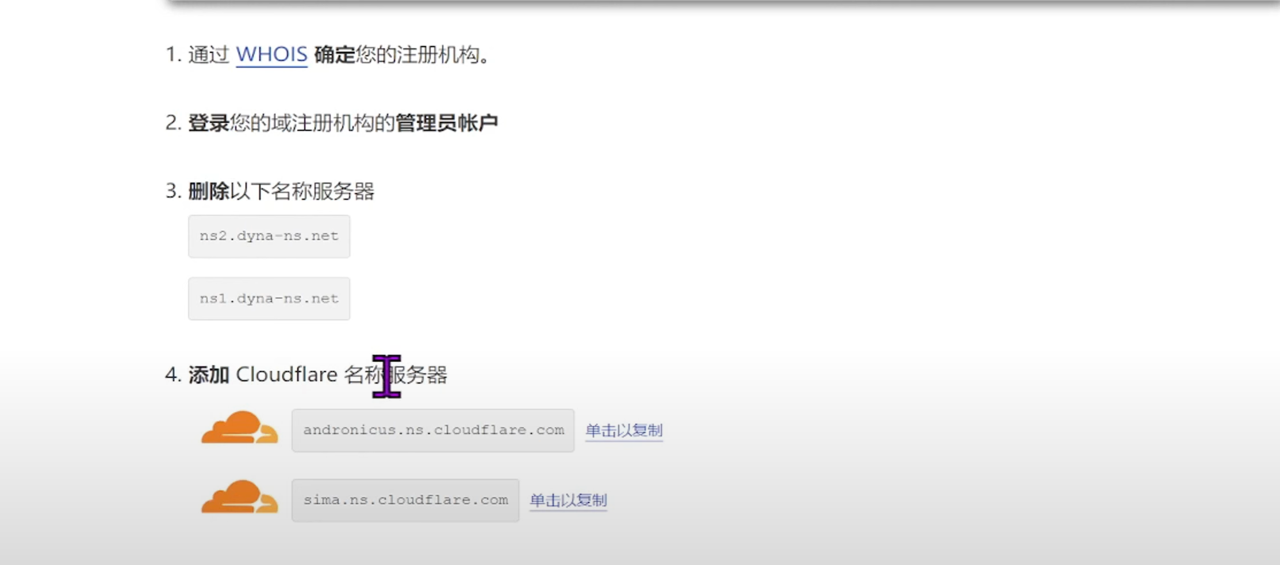Copy the sima.ns.cloudflare.com nameserver via its link

pos(568,500)
